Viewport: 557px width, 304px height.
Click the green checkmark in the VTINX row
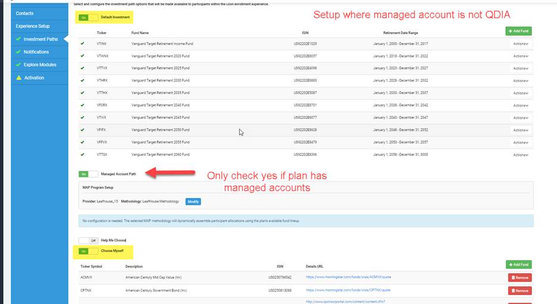pyautogui.click(x=82, y=43)
